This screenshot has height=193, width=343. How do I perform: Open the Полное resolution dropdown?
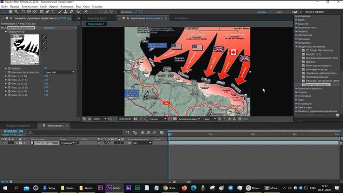pos(158,119)
